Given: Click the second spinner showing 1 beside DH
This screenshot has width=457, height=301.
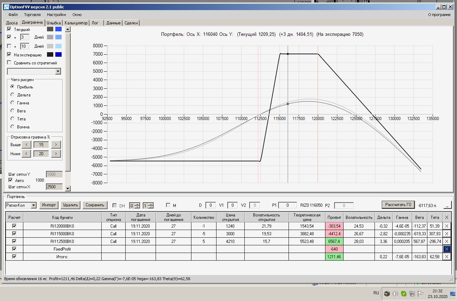Looking at the screenshot, I should (148, 206).
